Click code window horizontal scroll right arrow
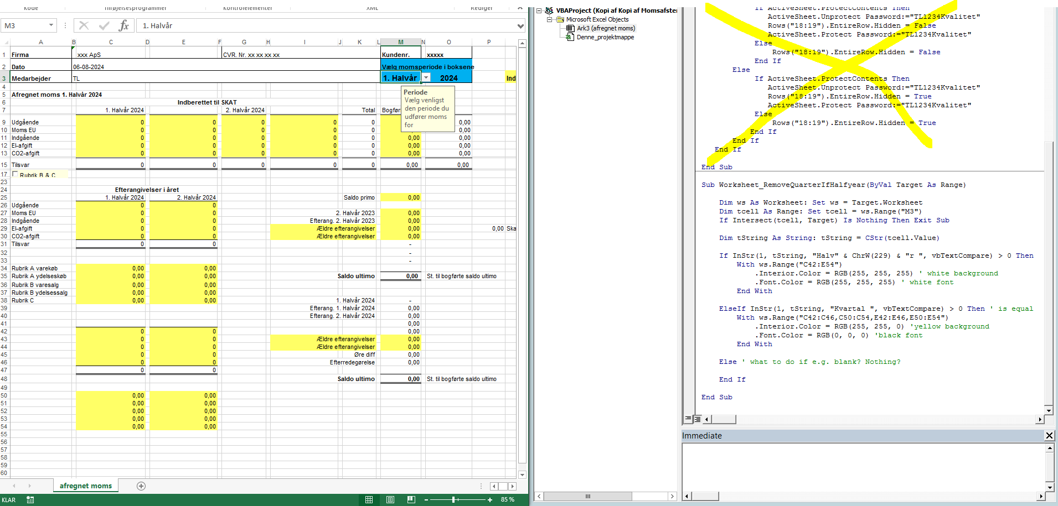Screen dimensions: 1058x506 point(1040,419)
